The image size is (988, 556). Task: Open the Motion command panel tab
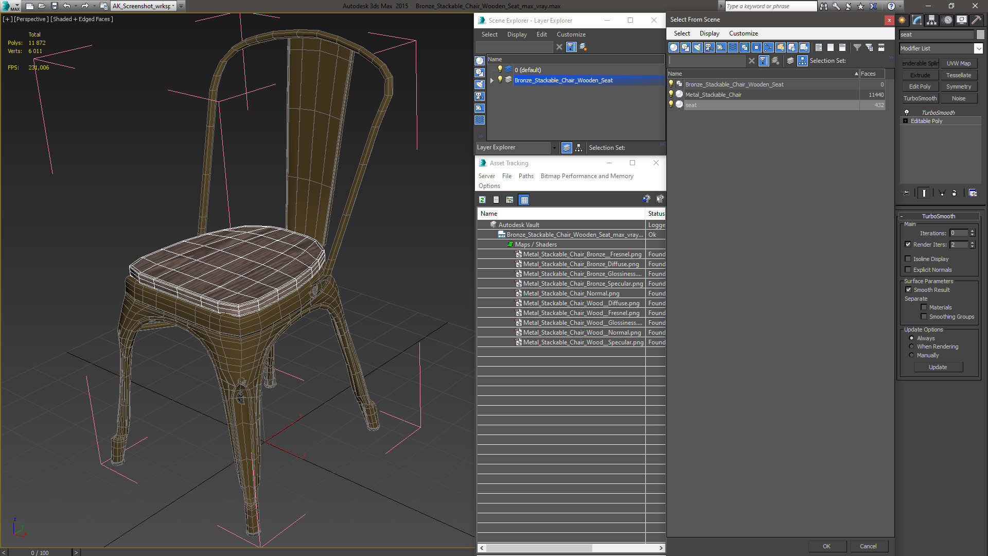[x=947, y=20]
